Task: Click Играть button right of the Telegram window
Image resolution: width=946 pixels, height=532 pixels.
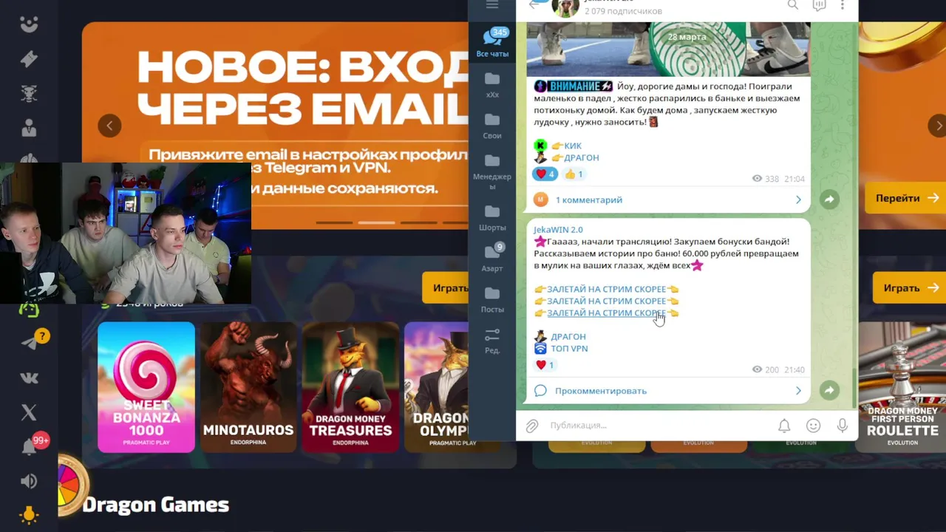Action: [910, 288]
